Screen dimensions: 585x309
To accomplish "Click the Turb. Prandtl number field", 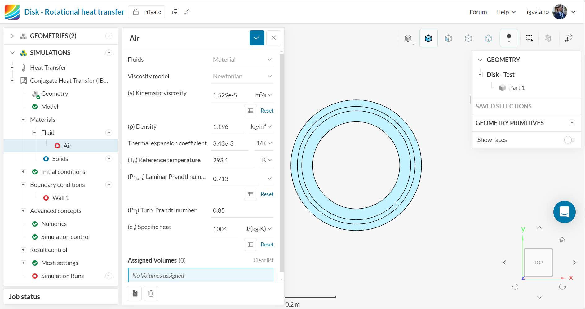I will point(242,210).
